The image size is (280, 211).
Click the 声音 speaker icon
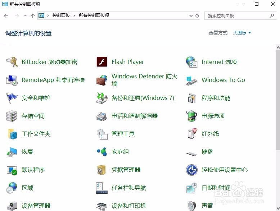191,206
